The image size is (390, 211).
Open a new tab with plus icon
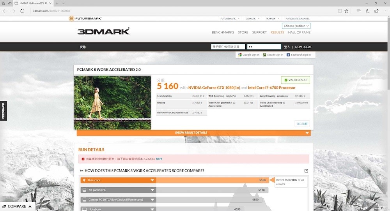[x=57, y=3]
